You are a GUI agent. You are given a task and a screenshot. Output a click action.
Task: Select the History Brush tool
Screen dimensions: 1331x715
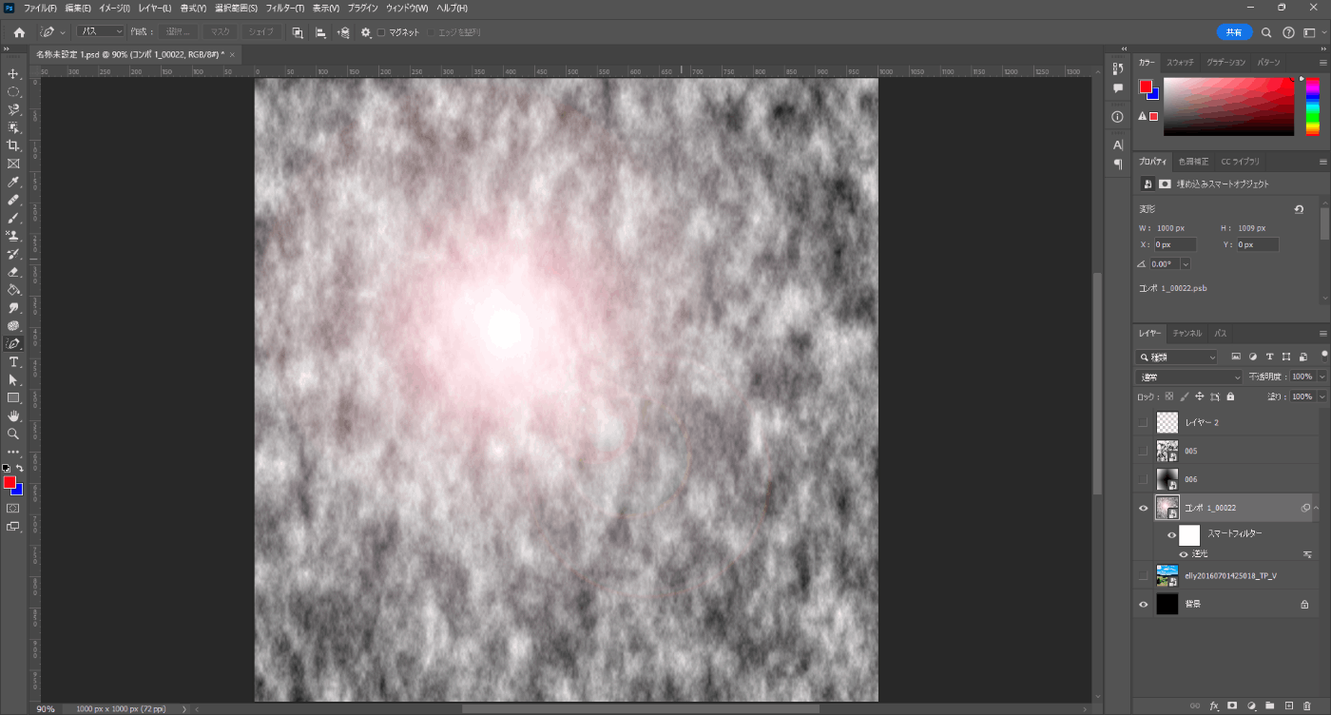(x=13, y=254)
